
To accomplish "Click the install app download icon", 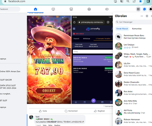I will coord(116,1).
